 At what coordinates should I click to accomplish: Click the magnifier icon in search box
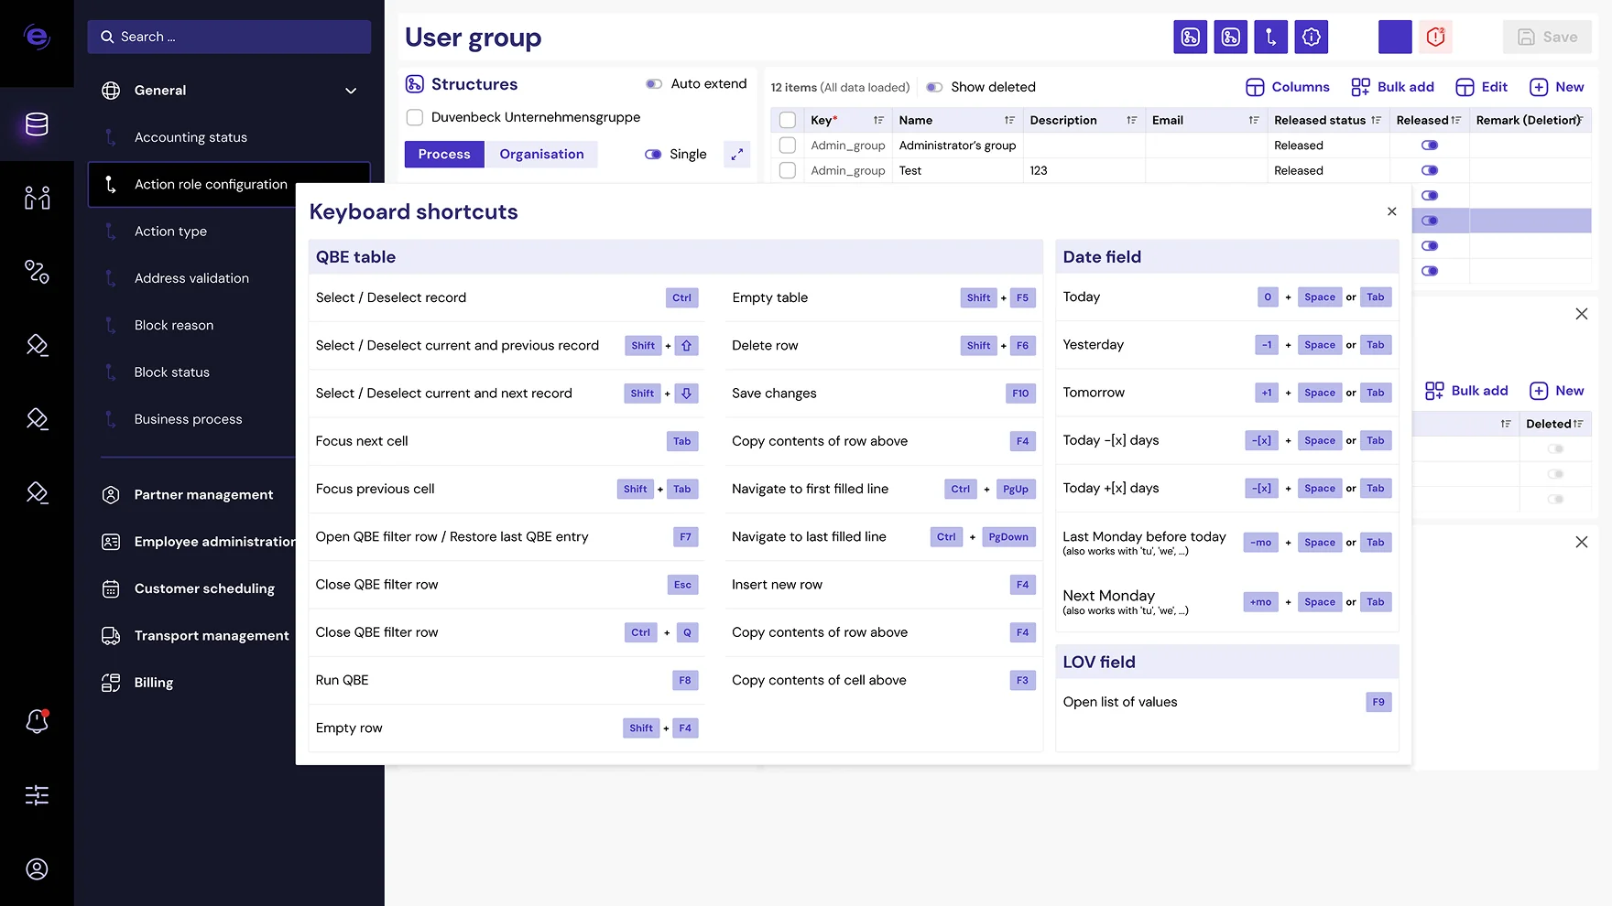point(107,37)
